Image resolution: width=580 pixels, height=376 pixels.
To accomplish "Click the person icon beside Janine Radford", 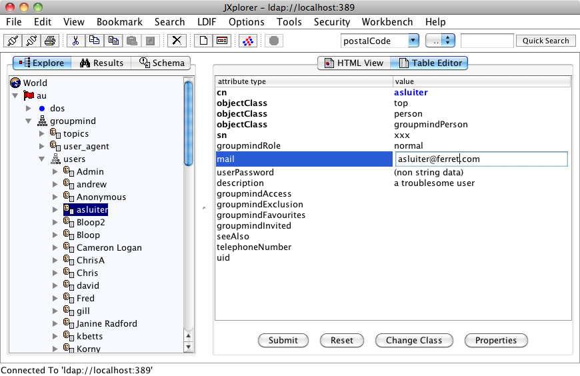I will coord(69,323).
